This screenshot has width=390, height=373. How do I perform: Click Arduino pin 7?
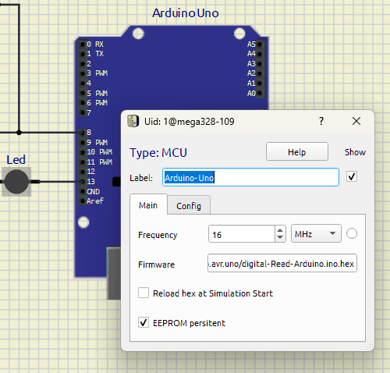pos(83,112)
